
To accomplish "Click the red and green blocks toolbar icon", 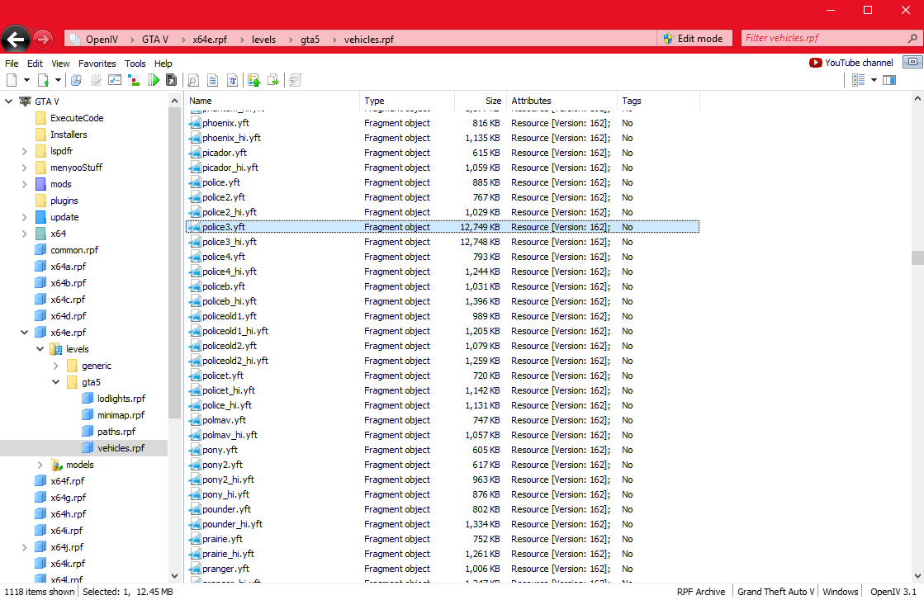I will coord(134,80).
